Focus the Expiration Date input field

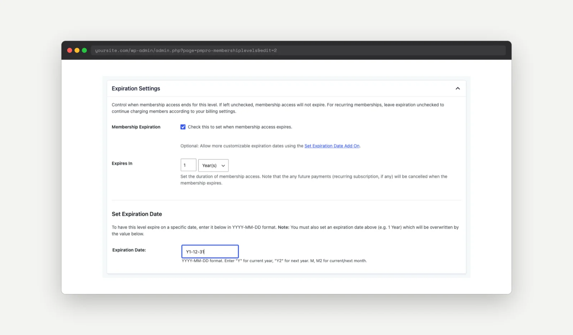coord(210,251)
